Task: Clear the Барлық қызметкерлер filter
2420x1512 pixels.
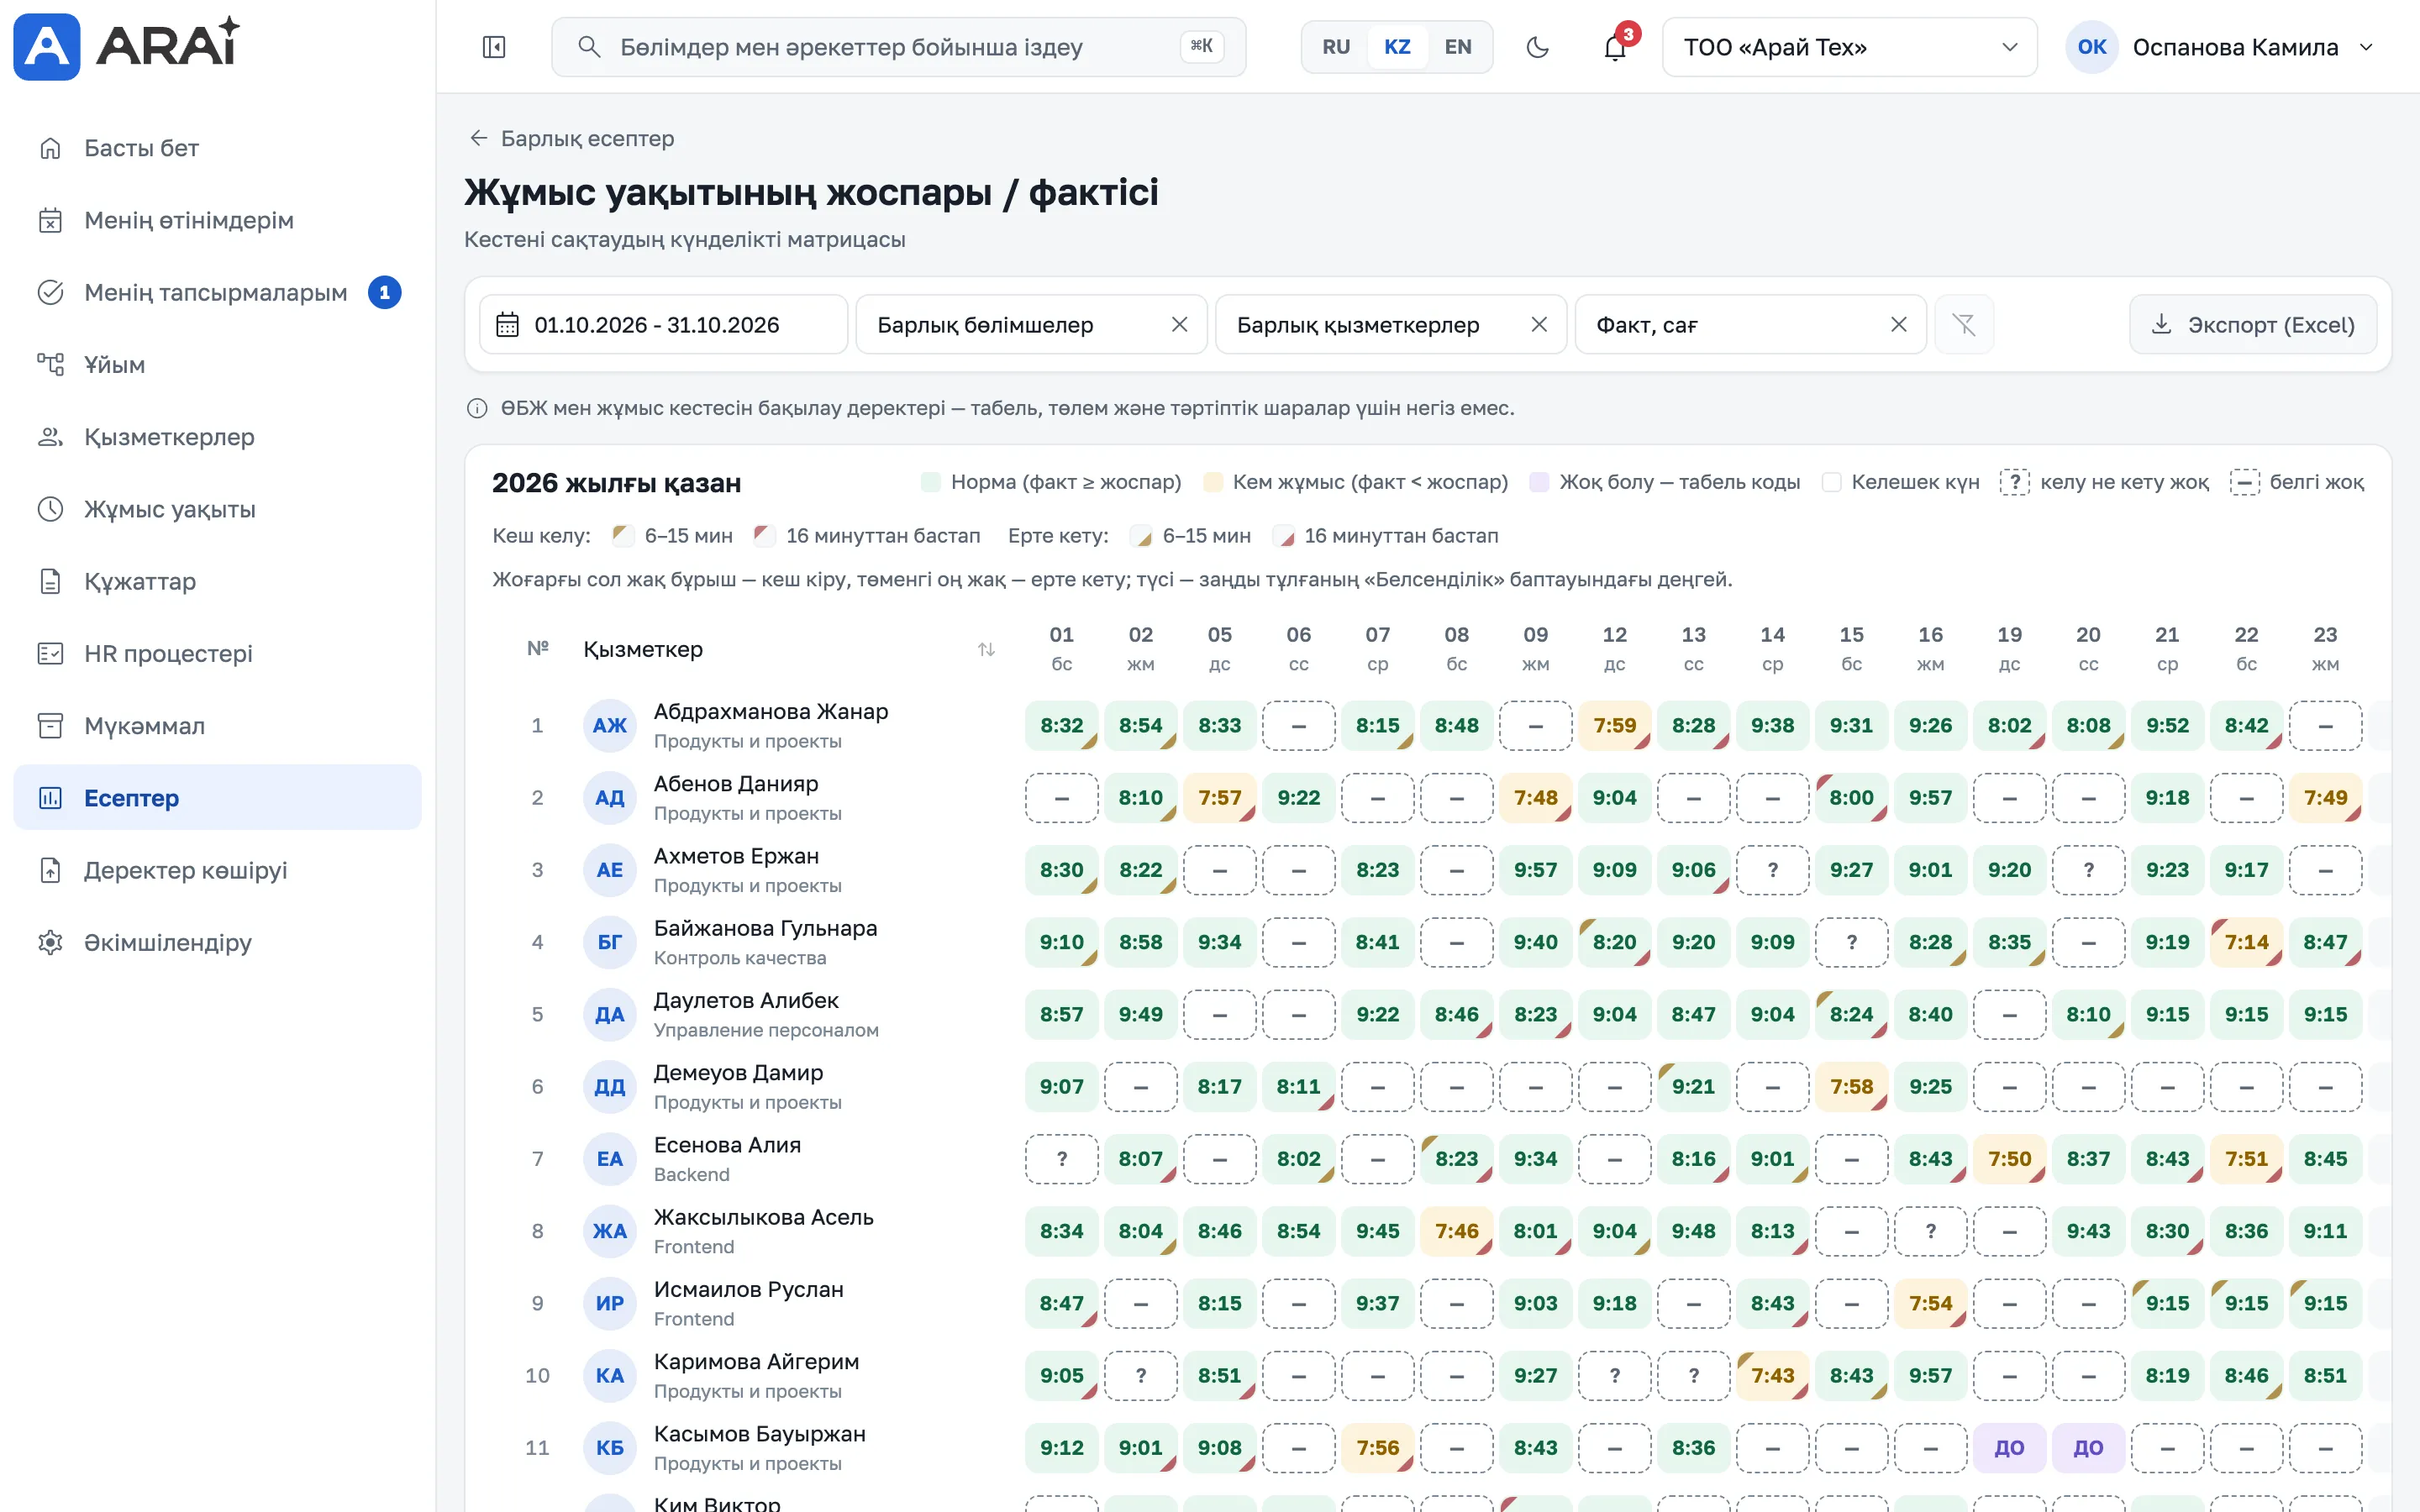Action: (1539, 324)
